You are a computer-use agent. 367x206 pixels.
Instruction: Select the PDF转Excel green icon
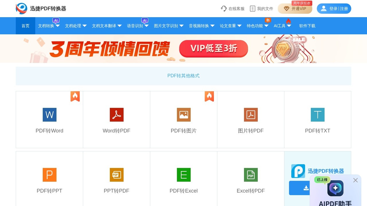pos(183,175)
